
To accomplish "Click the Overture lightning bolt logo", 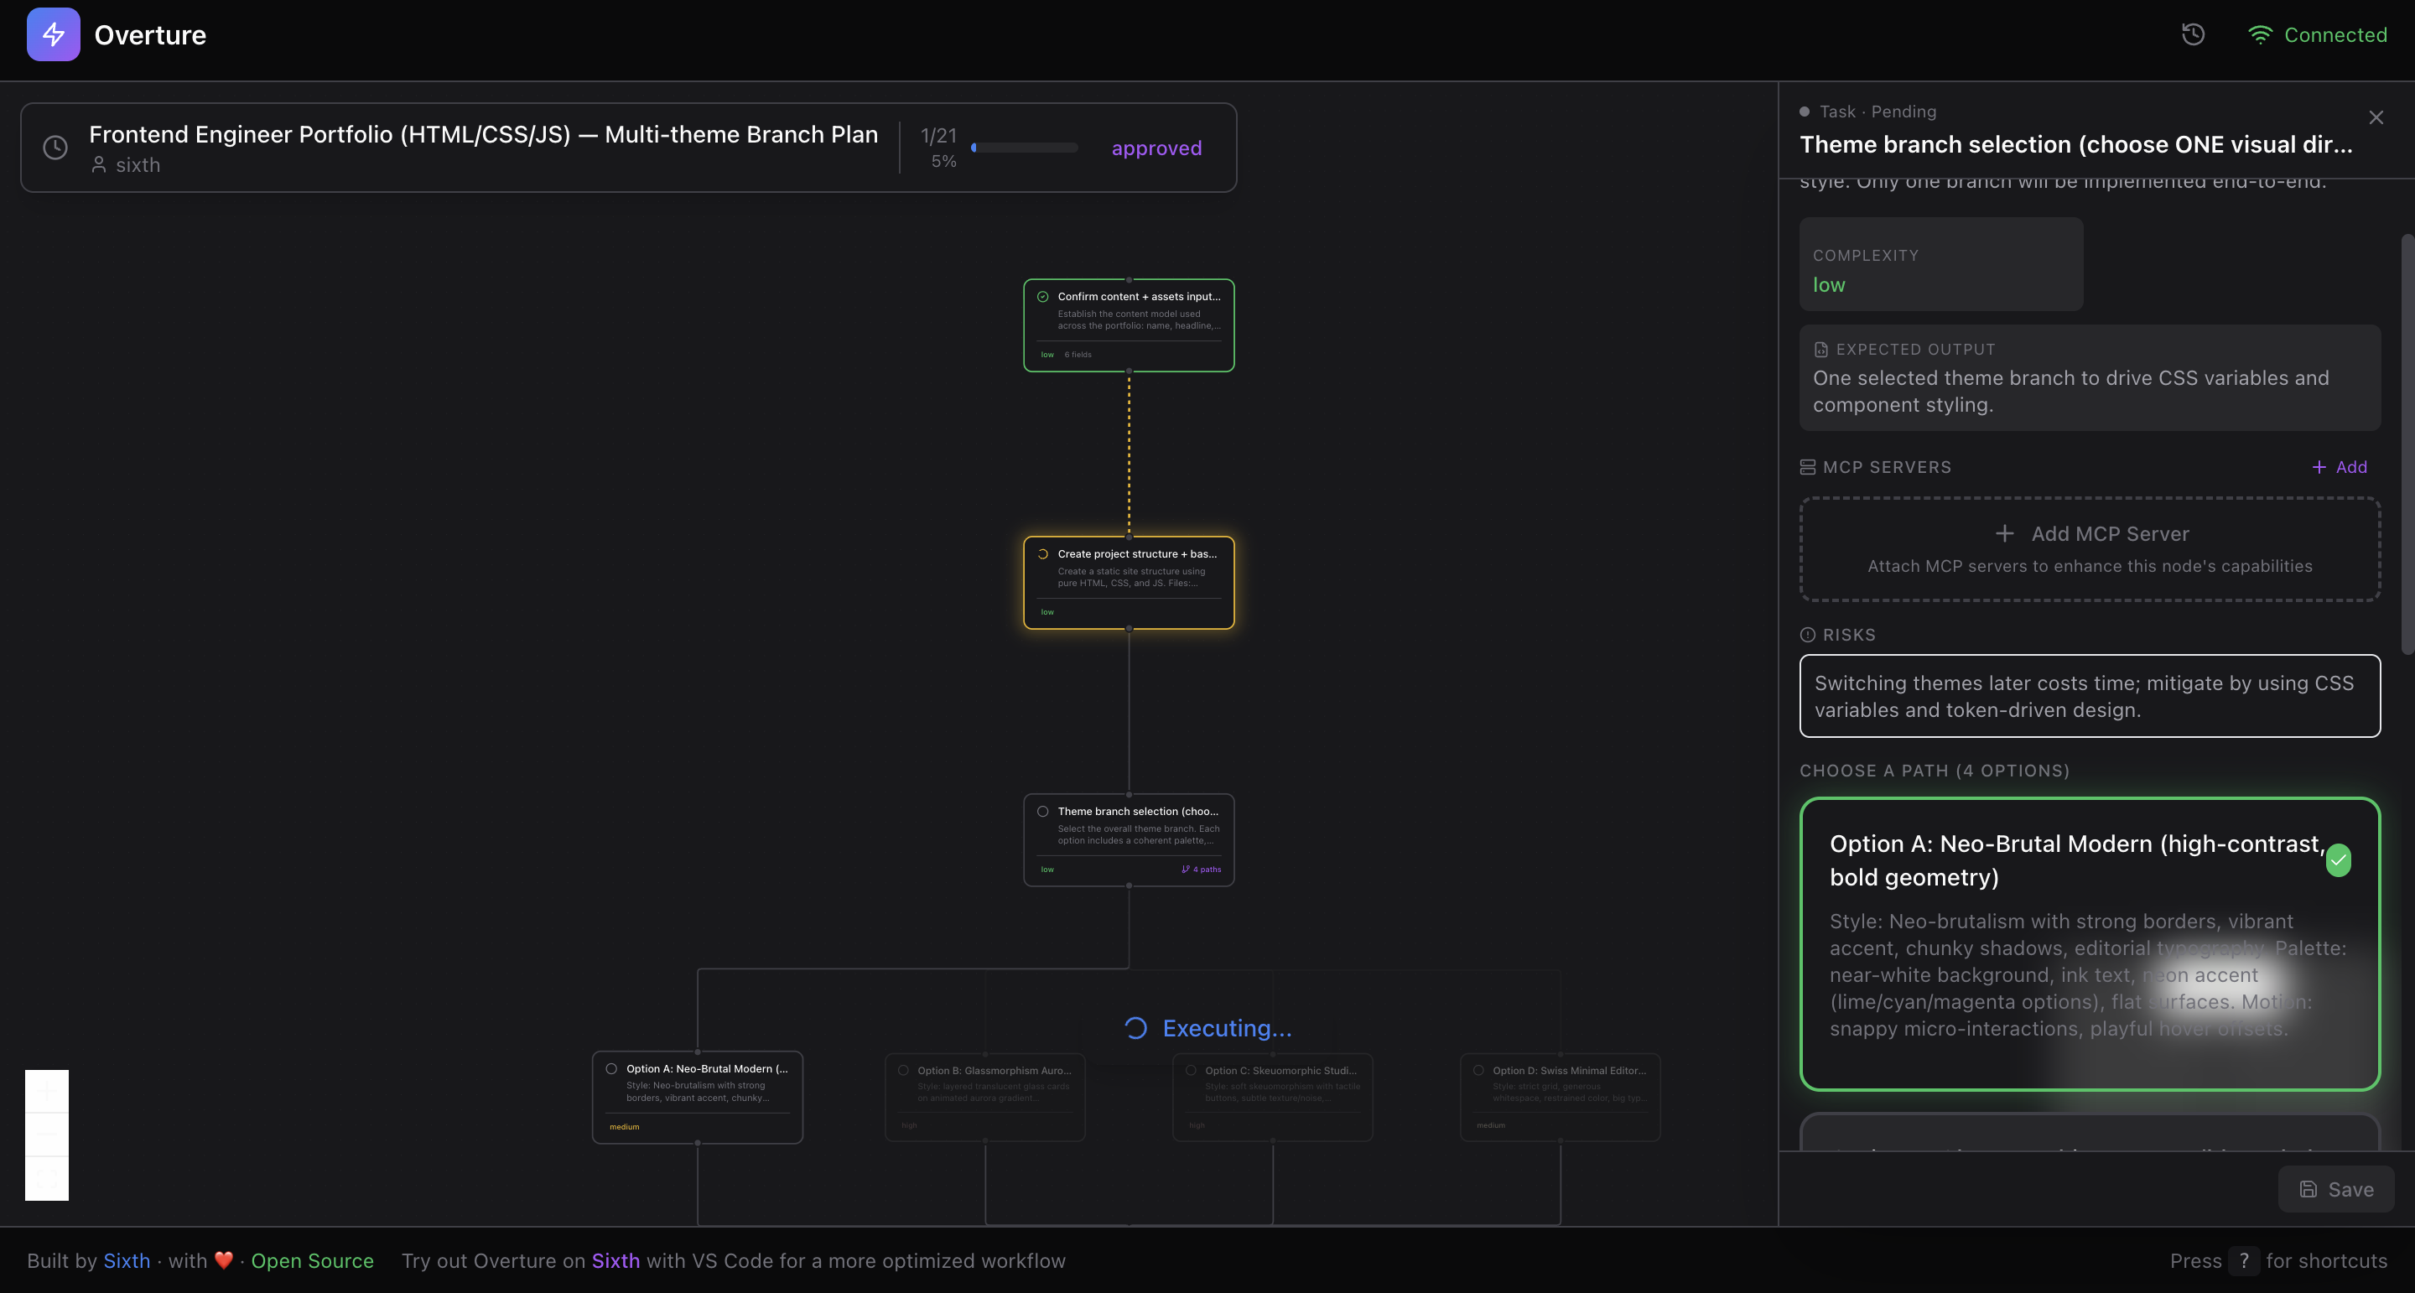I will (x=54, y=34).
